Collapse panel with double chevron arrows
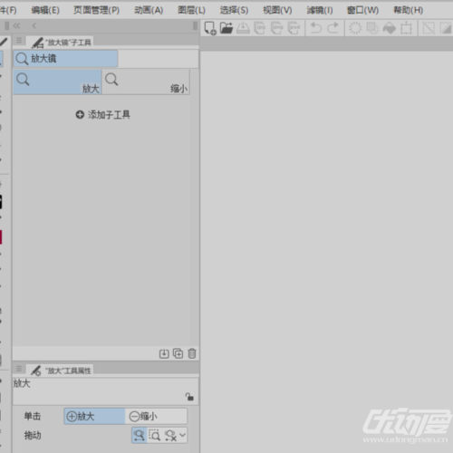Image resolution: width=453 pixels, height=453 pixels. tap(16, 26)
